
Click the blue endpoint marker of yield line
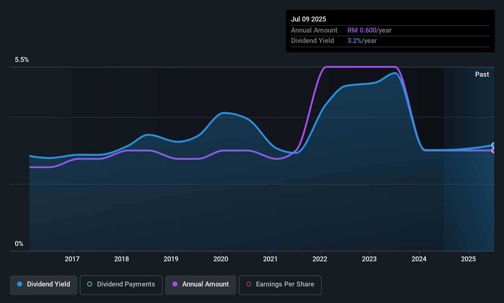(494, 145)
